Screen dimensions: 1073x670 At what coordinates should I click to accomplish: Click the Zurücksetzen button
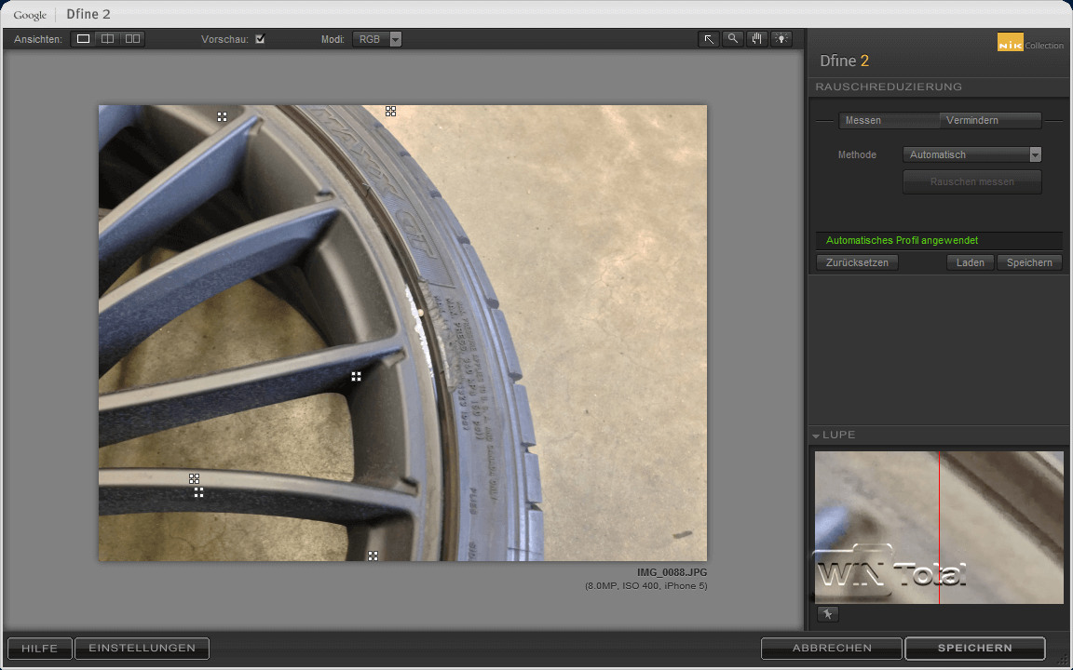click(x=858, y=262)
